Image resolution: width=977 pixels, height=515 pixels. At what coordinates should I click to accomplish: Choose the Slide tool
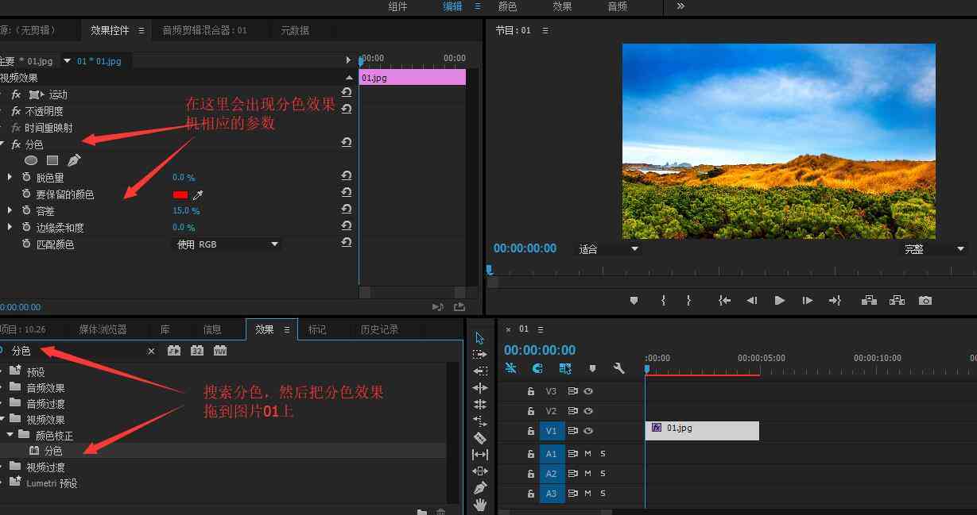pos(480,471)
